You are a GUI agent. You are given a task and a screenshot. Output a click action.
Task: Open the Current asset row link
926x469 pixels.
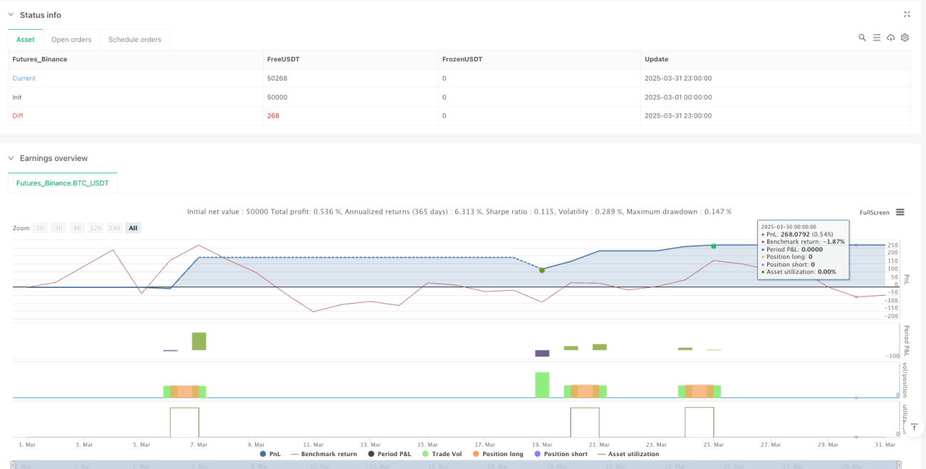pos(24,78)
